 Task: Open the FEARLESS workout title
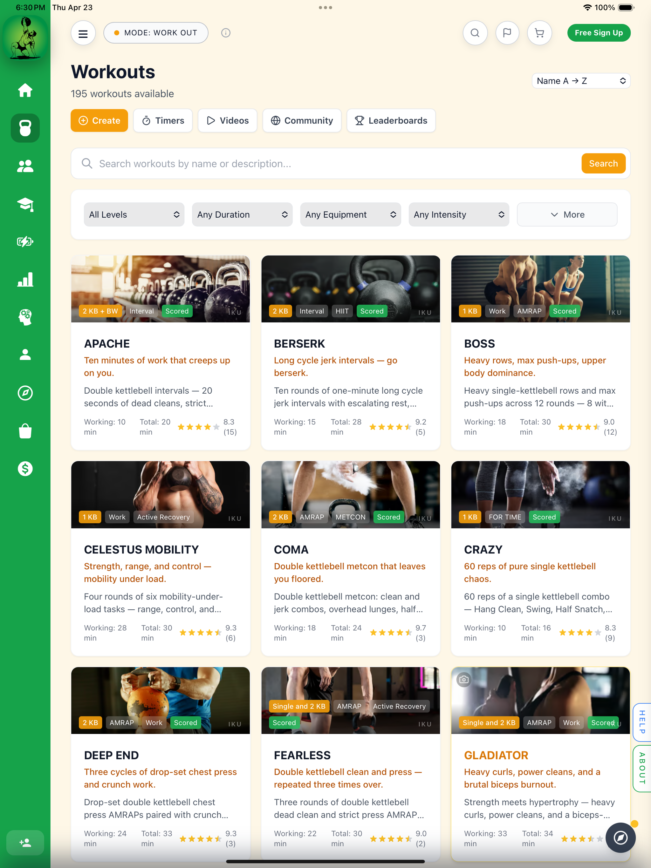pyautogui.click(x=302, y=756)
